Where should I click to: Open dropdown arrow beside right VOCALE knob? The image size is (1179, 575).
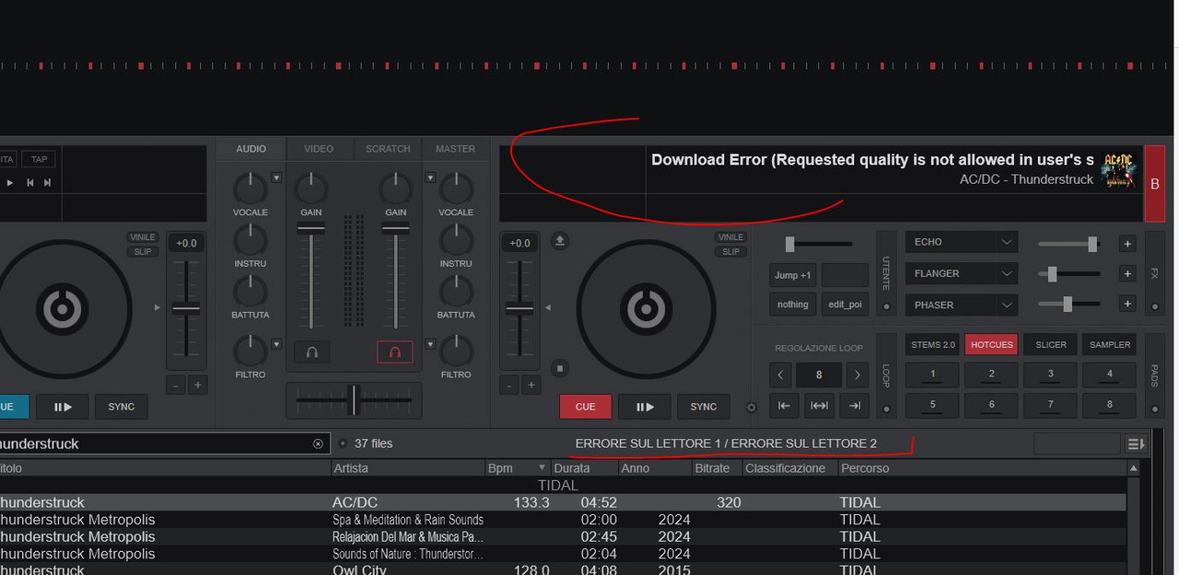tap(429, 178)
